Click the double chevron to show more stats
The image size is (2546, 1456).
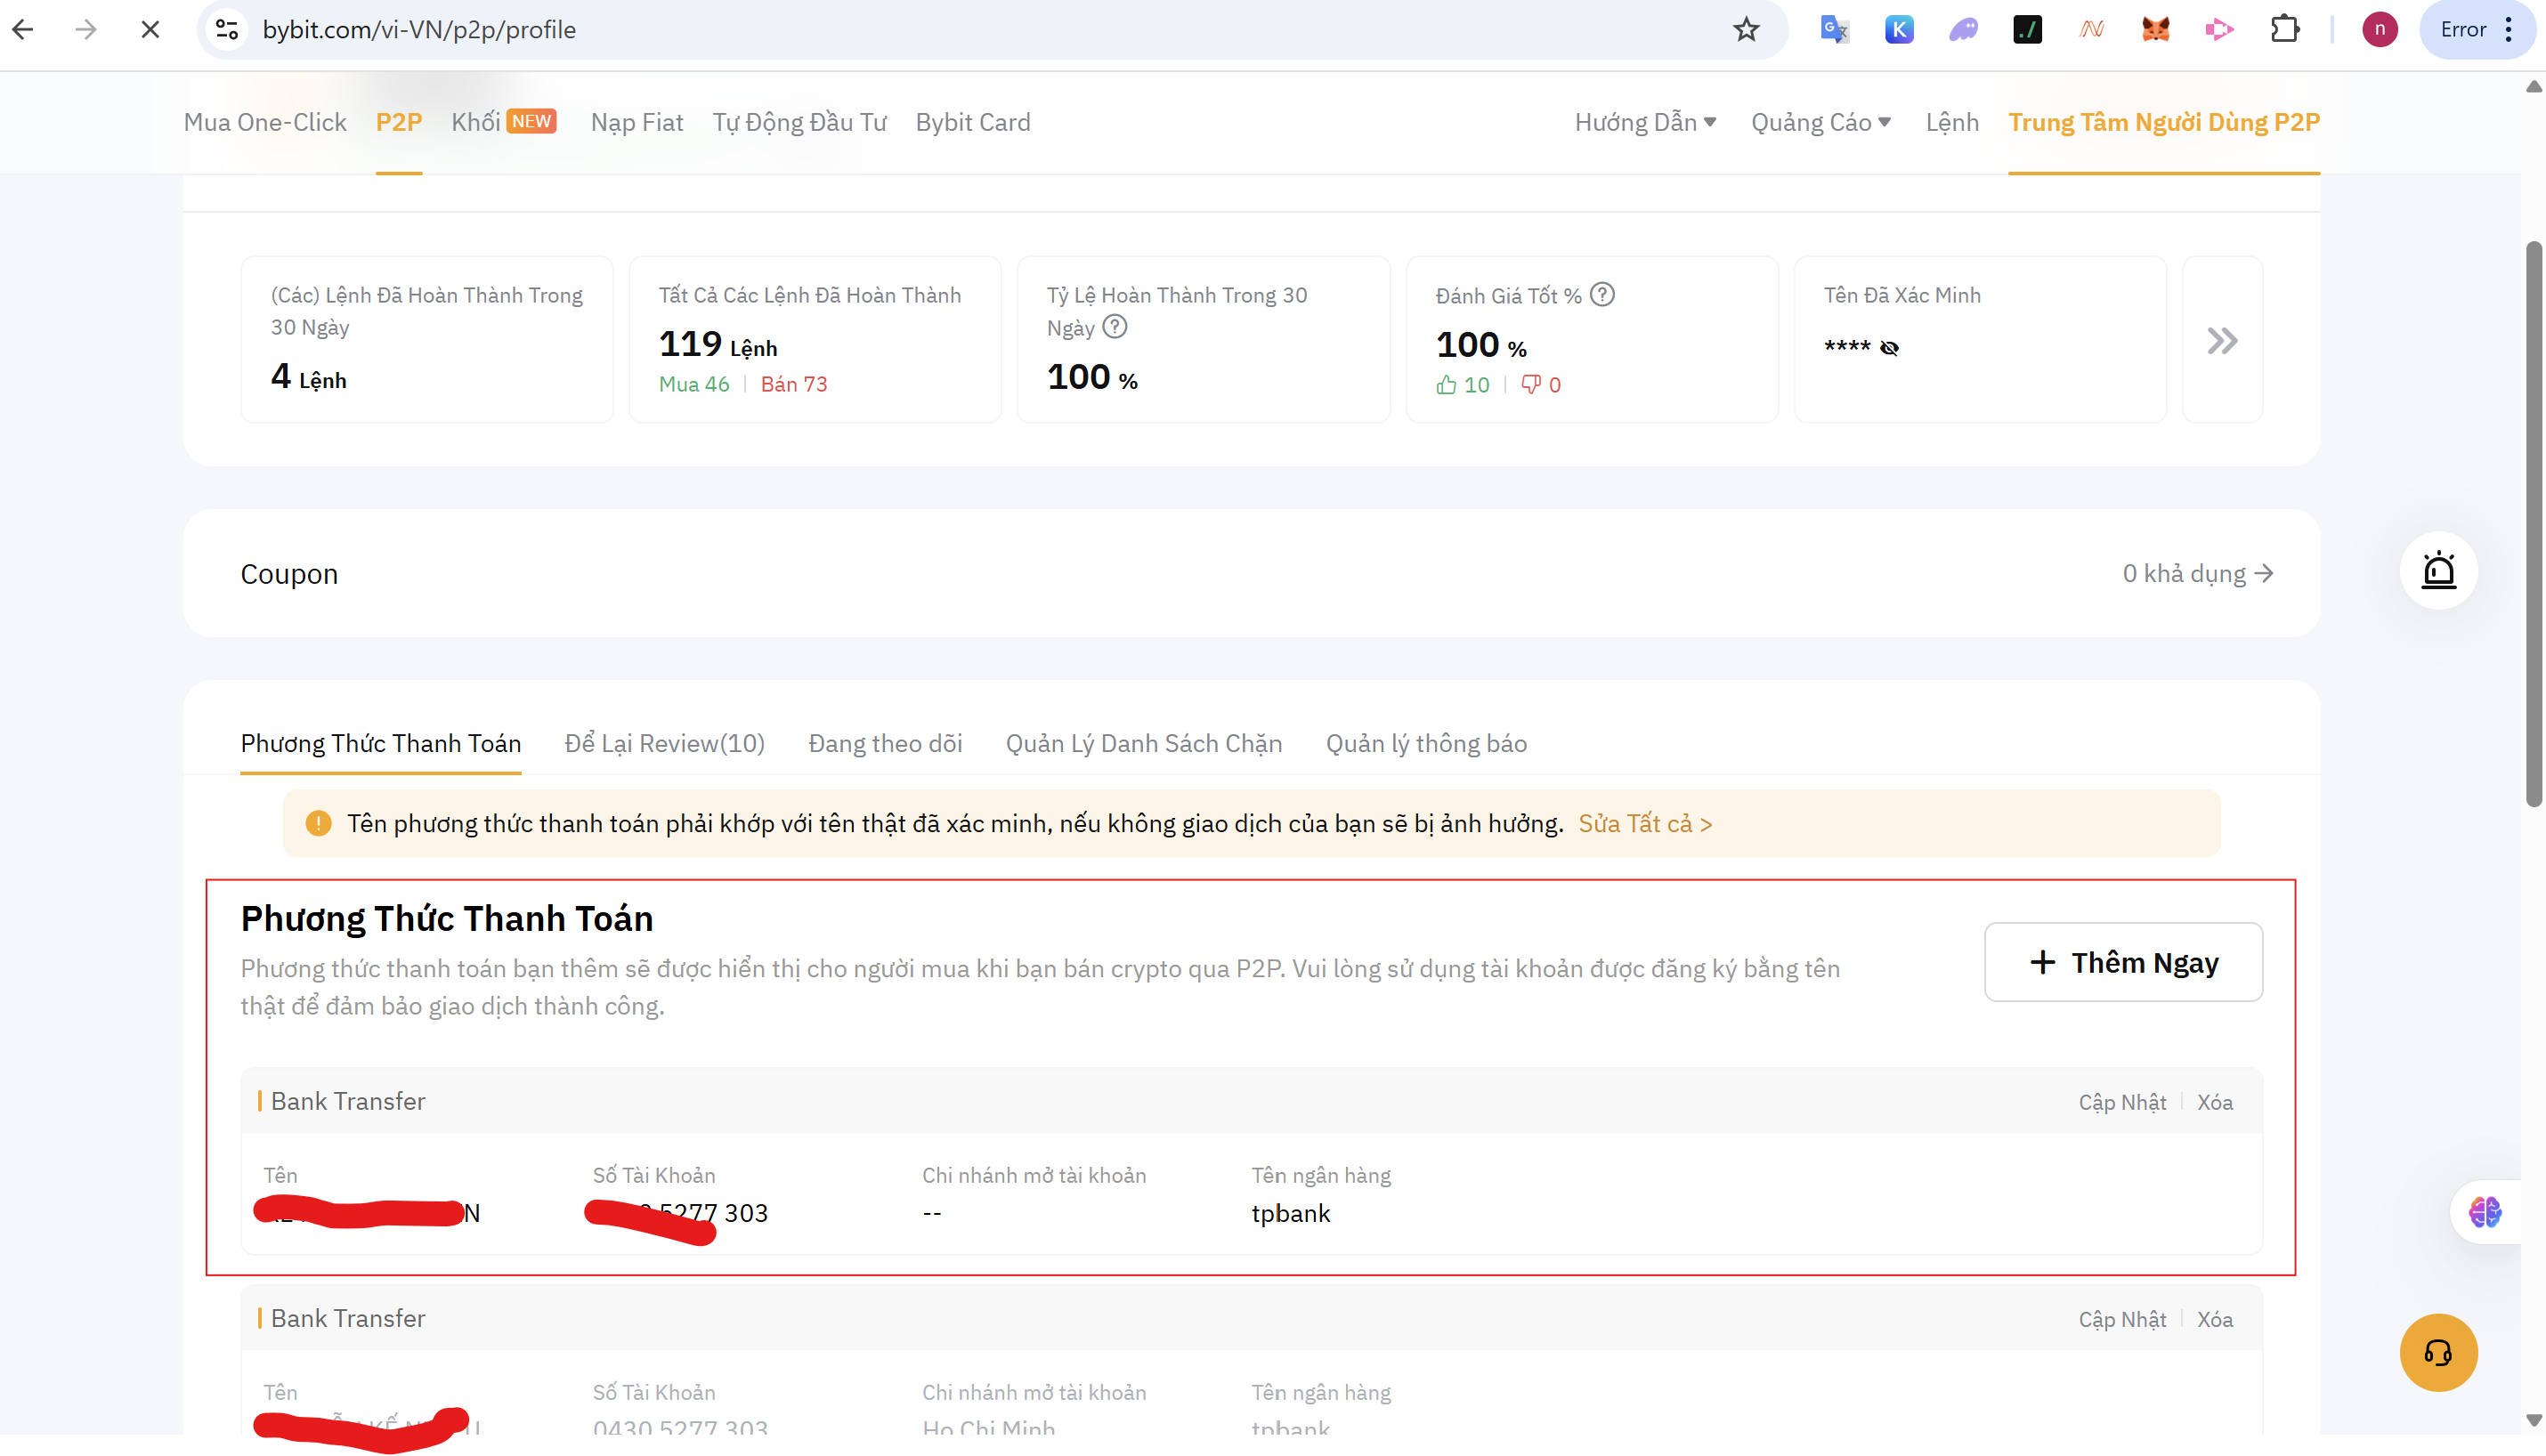2222,340
